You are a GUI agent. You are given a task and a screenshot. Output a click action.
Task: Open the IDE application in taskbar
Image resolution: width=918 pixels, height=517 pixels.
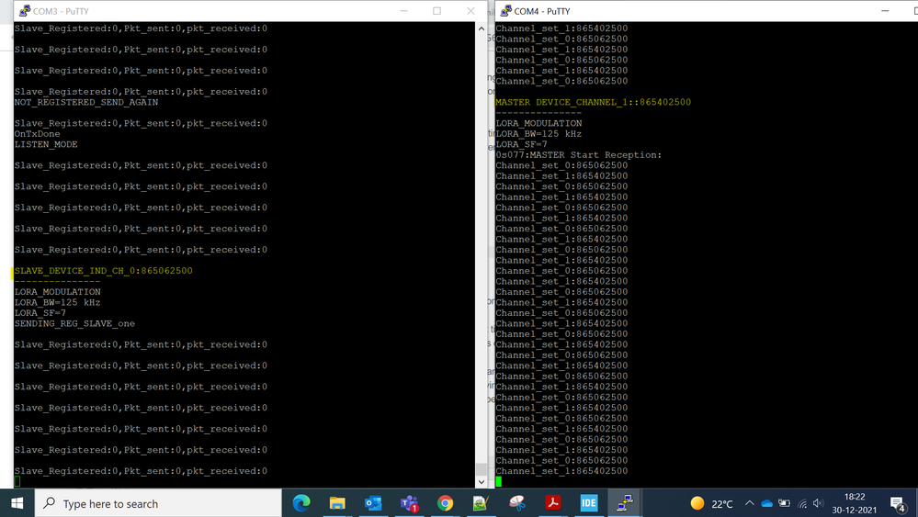588,503
